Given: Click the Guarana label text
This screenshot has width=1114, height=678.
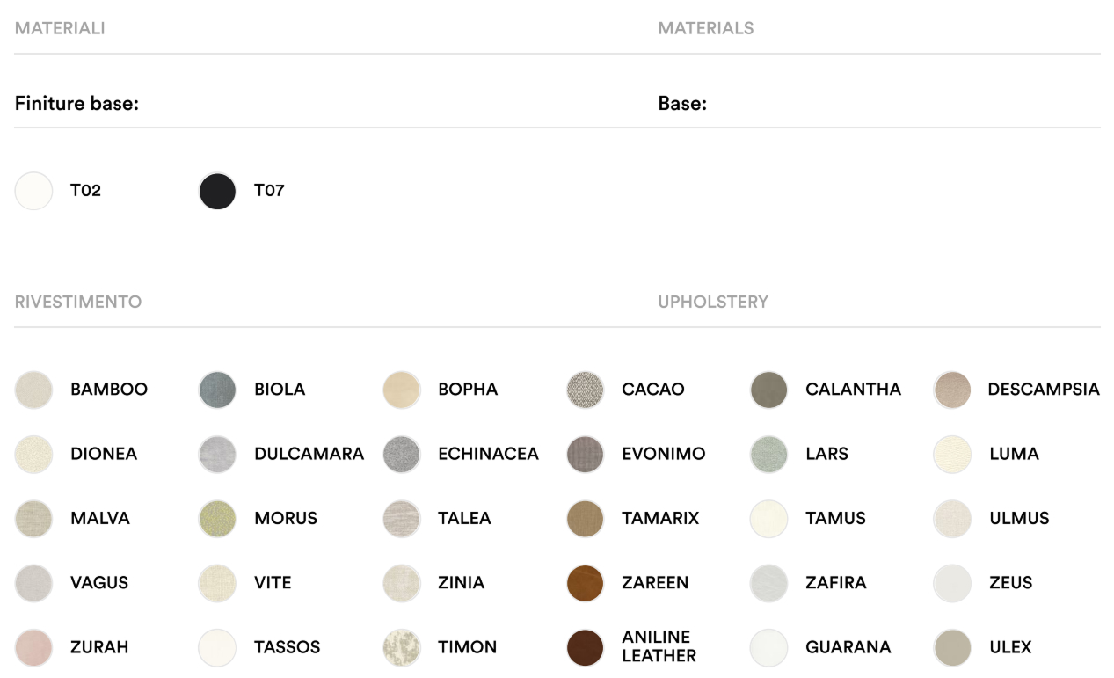Looking at the screenshot, I should click(x=848, y=647).
